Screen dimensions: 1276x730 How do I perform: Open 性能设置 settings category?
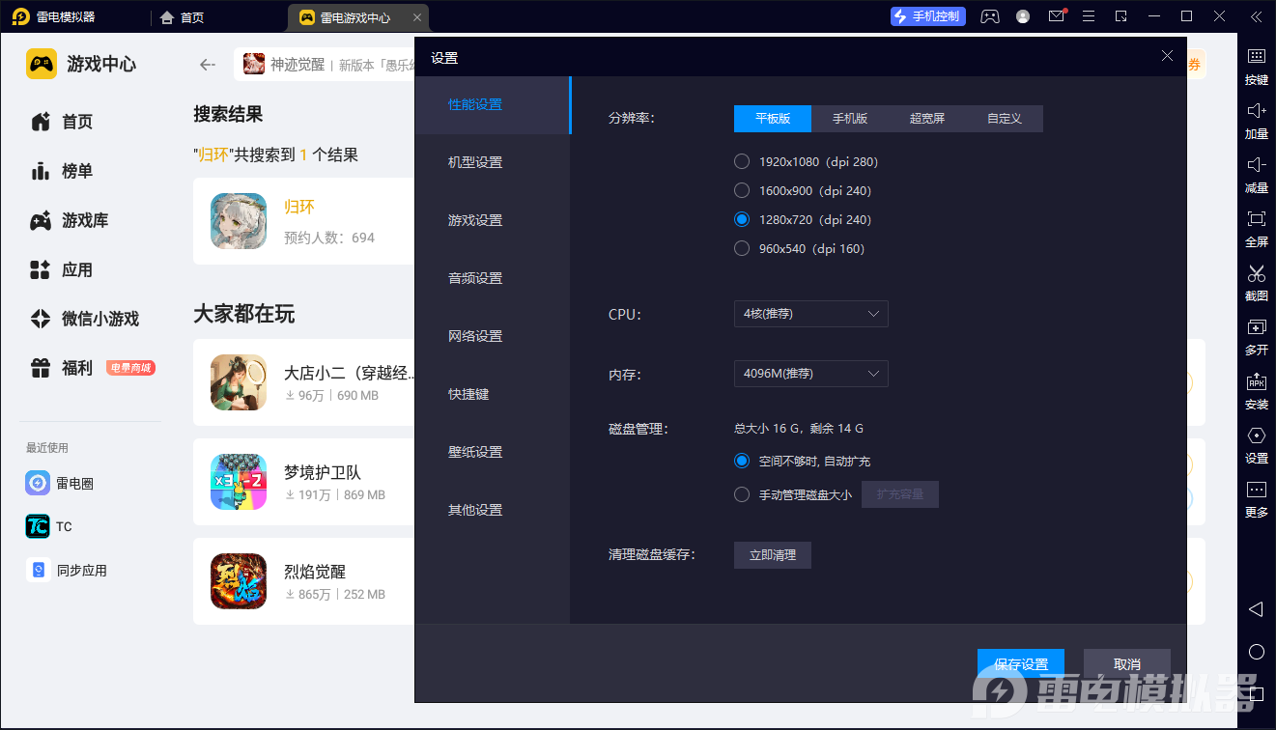(493, 104)
